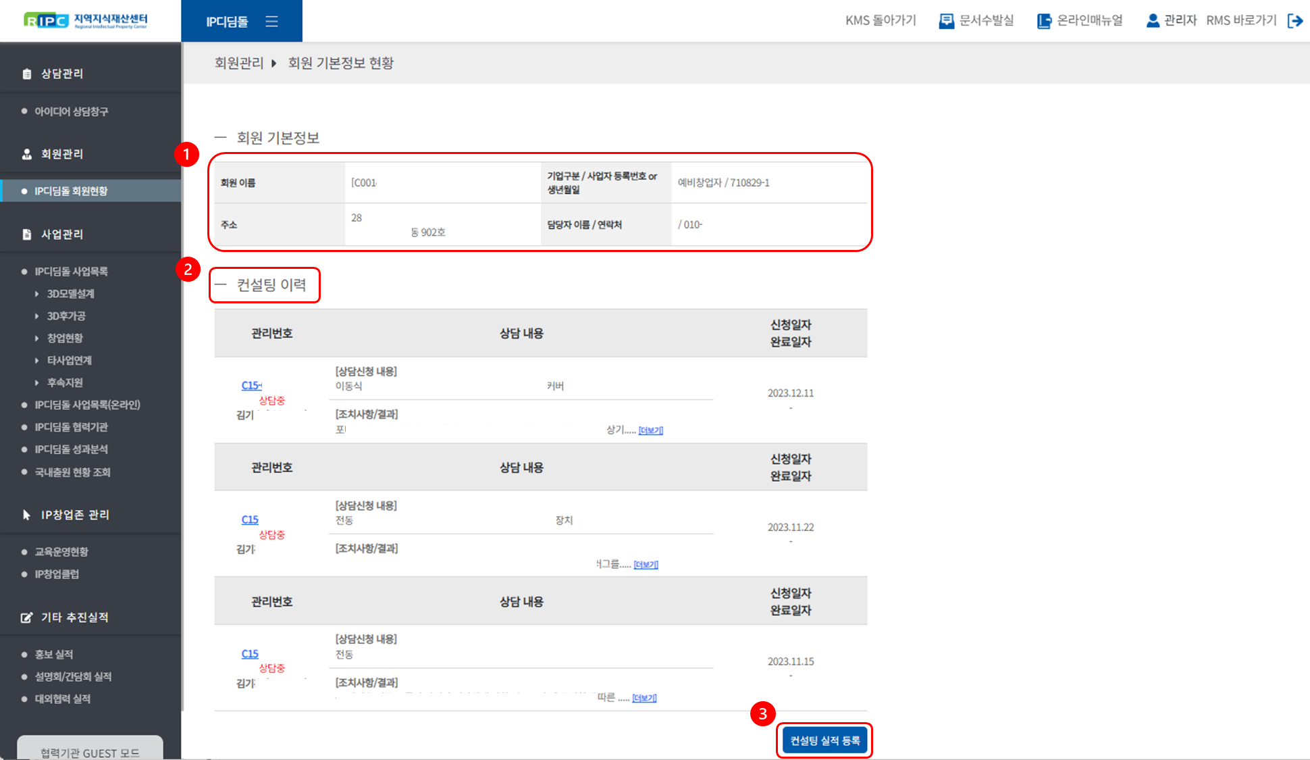
Task: Click the 문서수발실 document icon
Action: [946, 21]
